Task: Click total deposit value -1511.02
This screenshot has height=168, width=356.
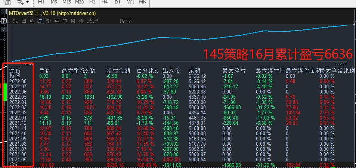Action: click(172, 165)
